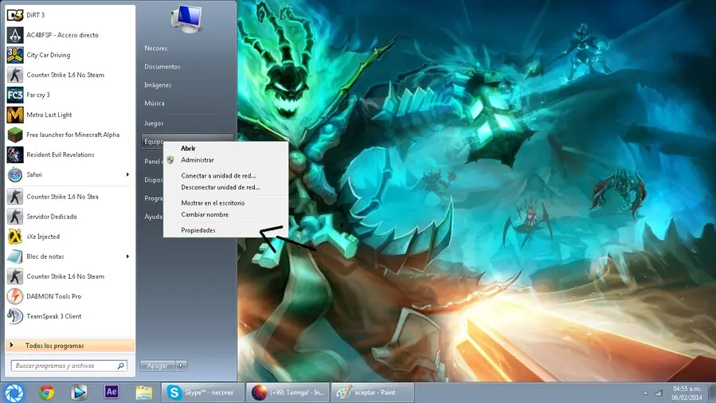Screen dimensions: 716x403
Task: Click the Start orb on taskbar
Action: 14,393
